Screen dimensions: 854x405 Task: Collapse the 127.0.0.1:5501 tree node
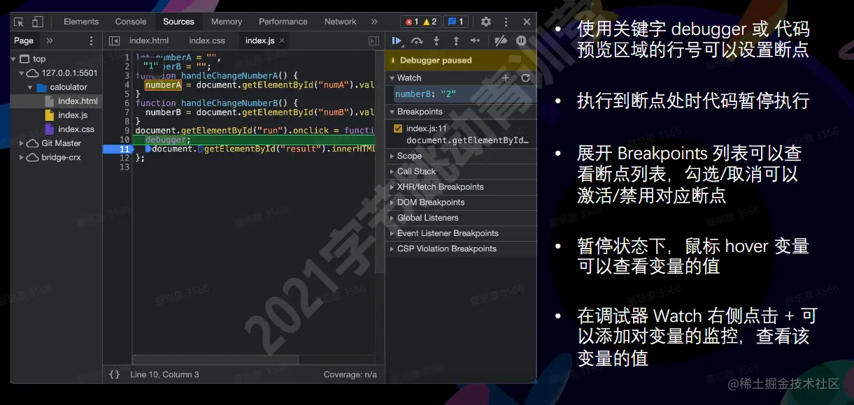tap(22, 73)
